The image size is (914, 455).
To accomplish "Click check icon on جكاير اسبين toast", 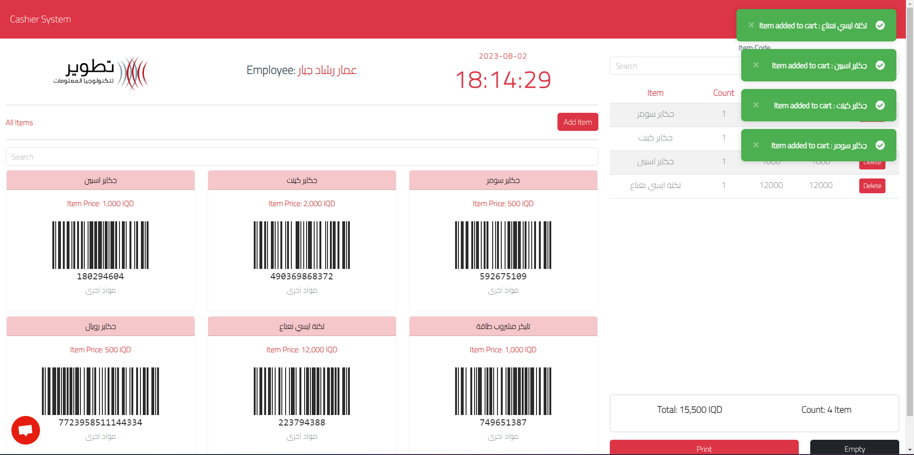I will click(880, 65).
